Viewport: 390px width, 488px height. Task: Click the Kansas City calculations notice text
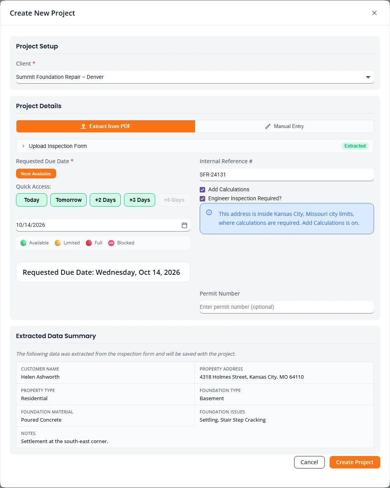point(289,219)
